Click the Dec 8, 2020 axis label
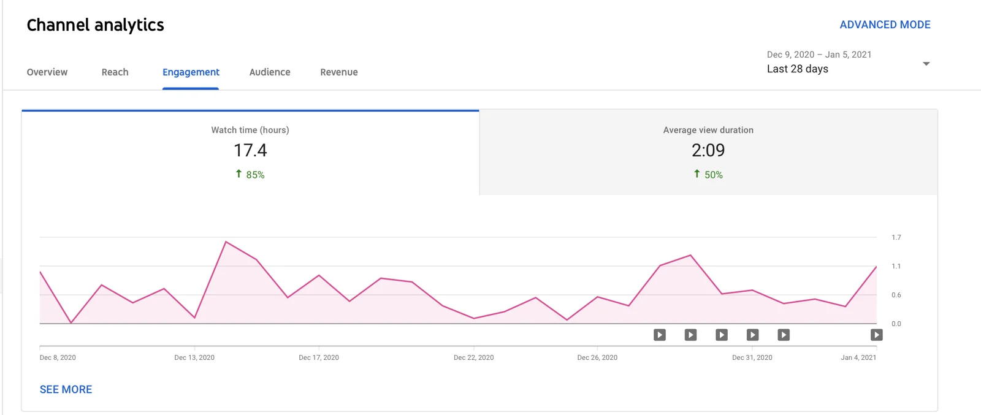 58,357
